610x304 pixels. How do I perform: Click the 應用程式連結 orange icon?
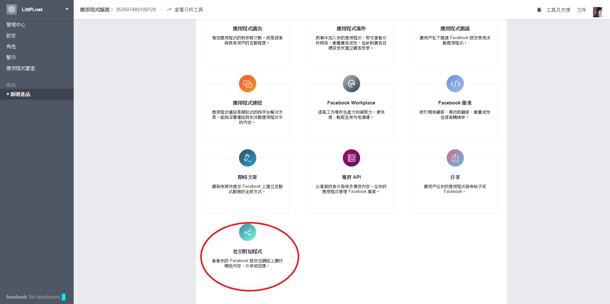[248, 84]
